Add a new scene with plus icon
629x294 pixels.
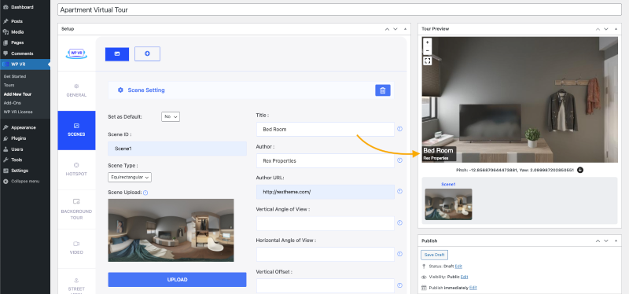[x=147, y=53]
